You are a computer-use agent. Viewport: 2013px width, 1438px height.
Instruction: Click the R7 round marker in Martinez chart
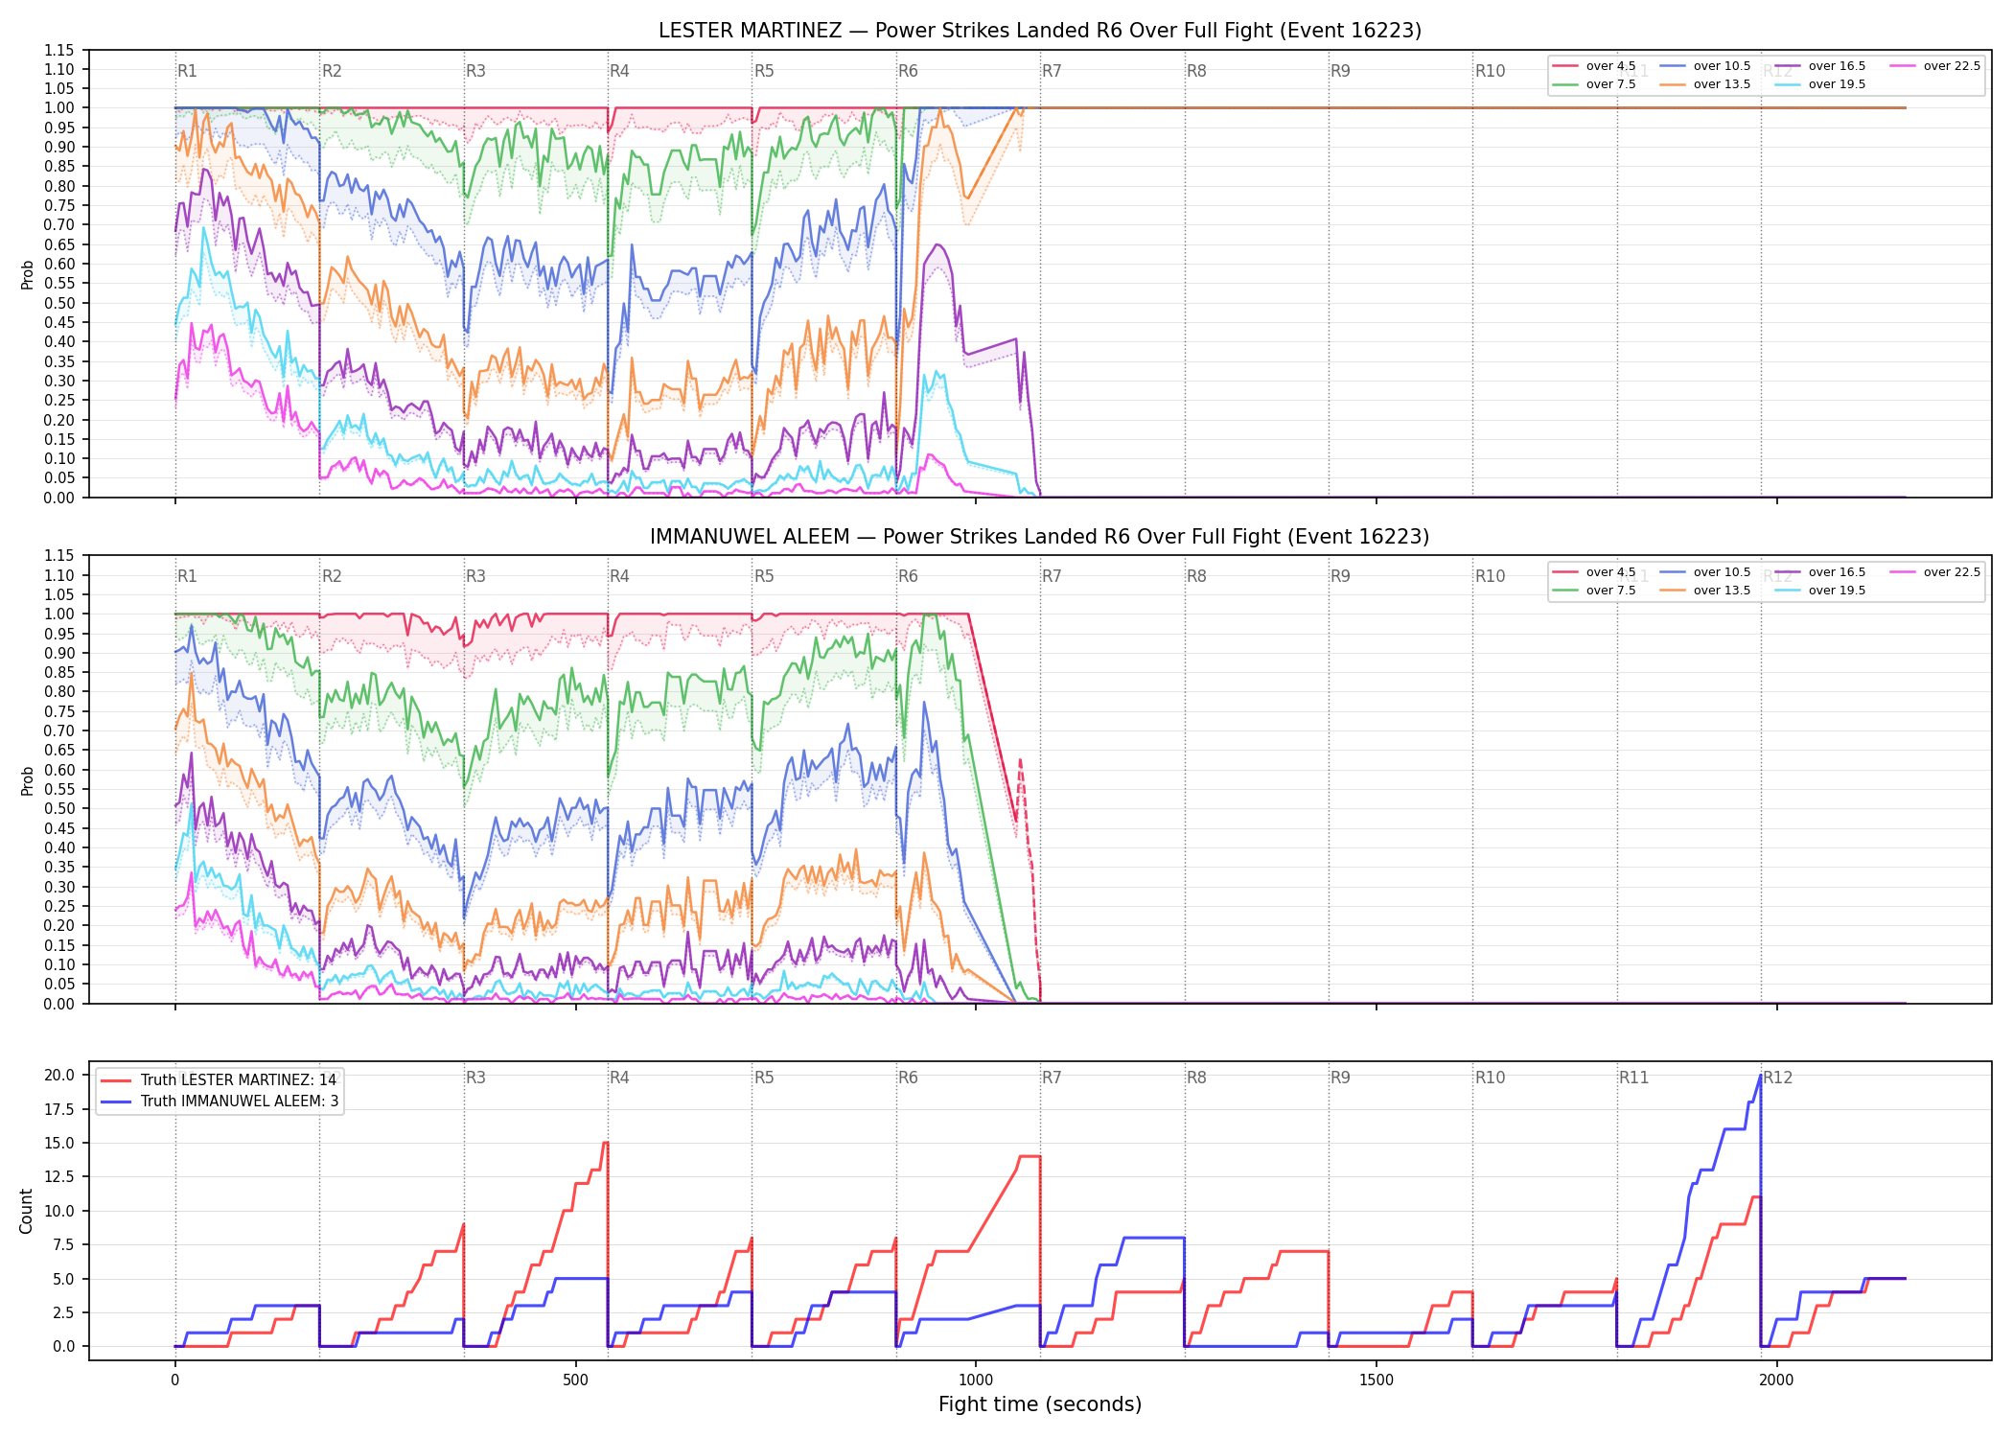(1052, 71)
